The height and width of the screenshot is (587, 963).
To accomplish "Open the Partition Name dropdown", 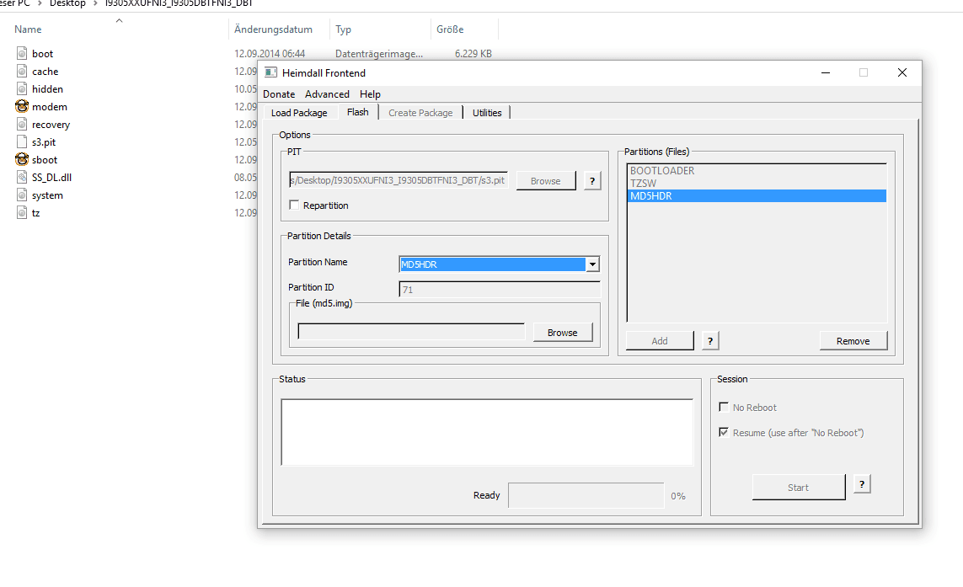I will click(592, 264).
